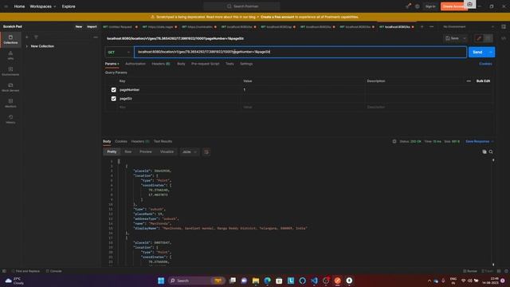Click the response body vertical scrollbar
Image resolution: width=510 pixels, height=287 pixels.
coord(493,213)
